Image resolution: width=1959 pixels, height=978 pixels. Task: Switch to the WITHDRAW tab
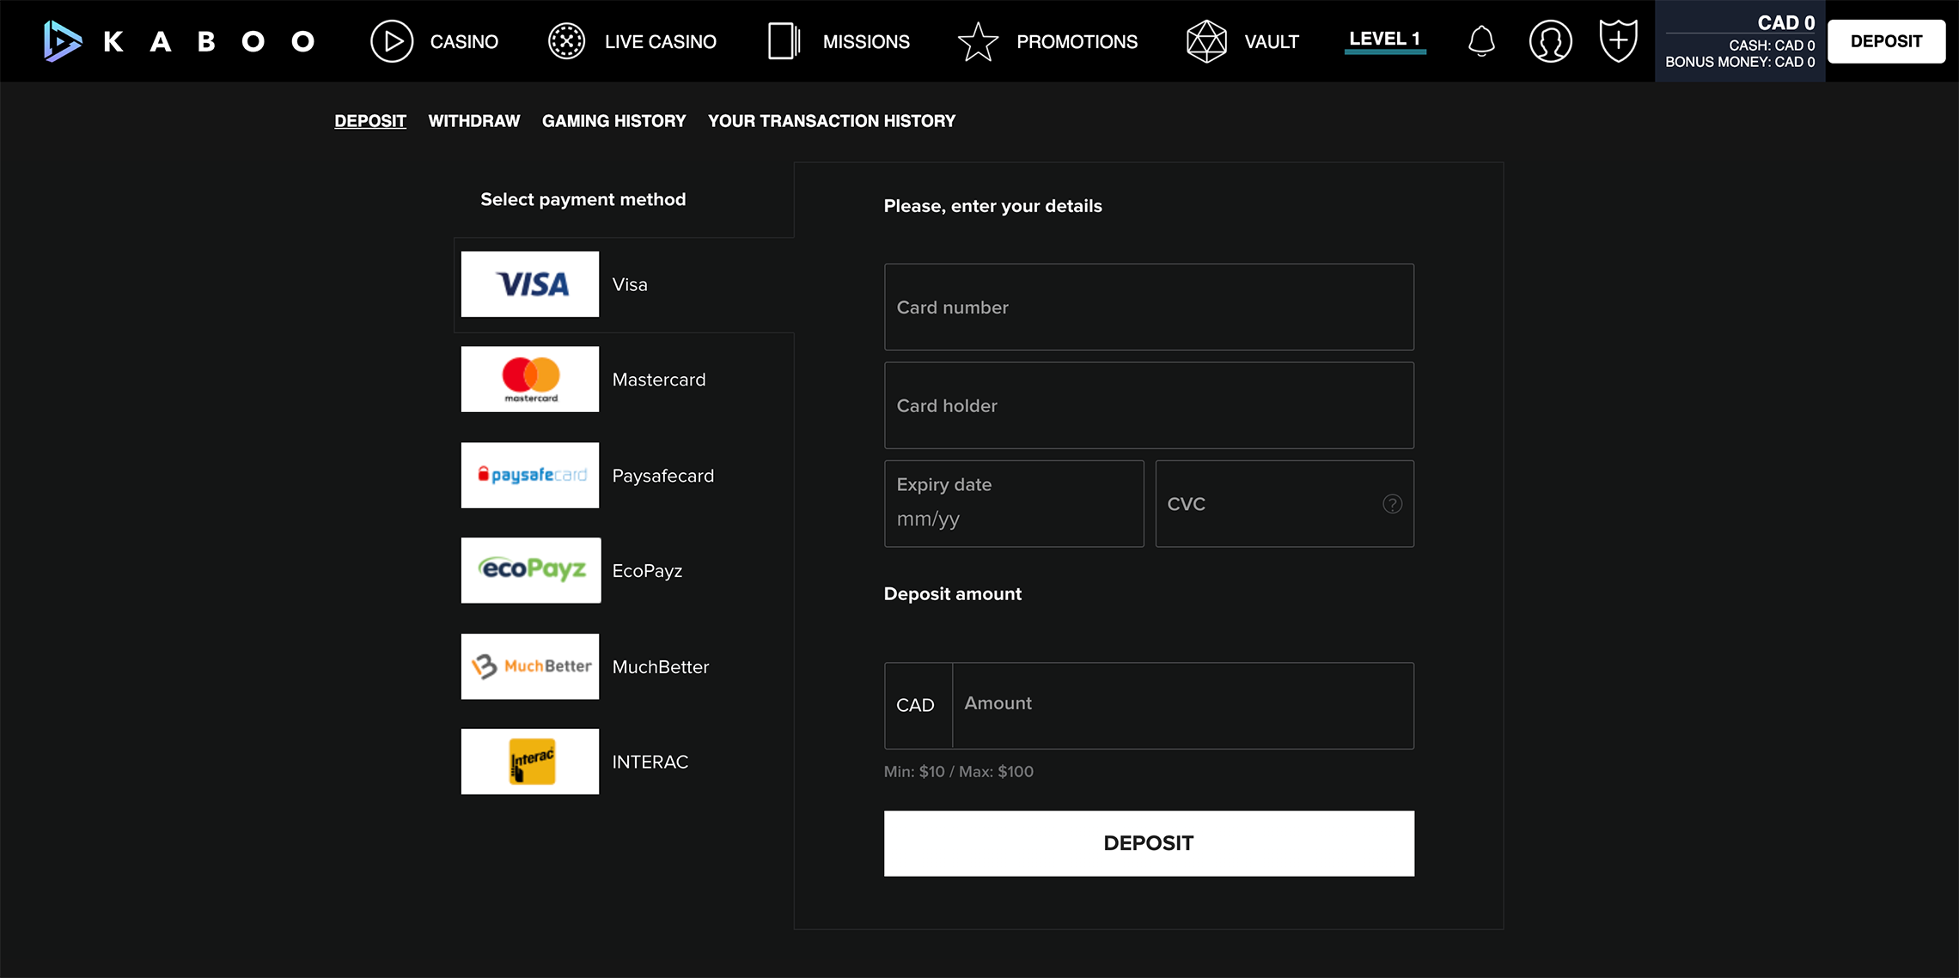coord(474,121)
